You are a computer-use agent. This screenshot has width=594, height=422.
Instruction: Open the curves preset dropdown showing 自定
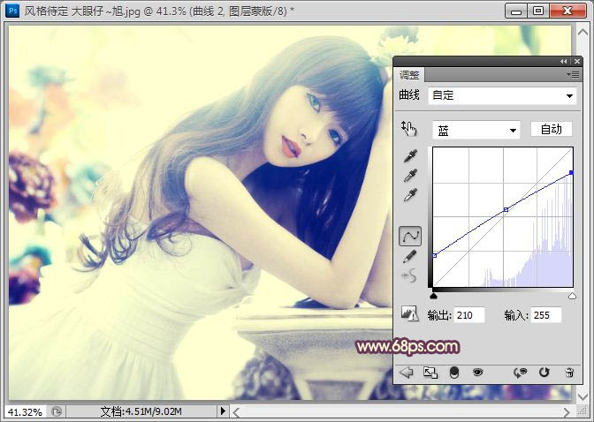pos(501,95)
